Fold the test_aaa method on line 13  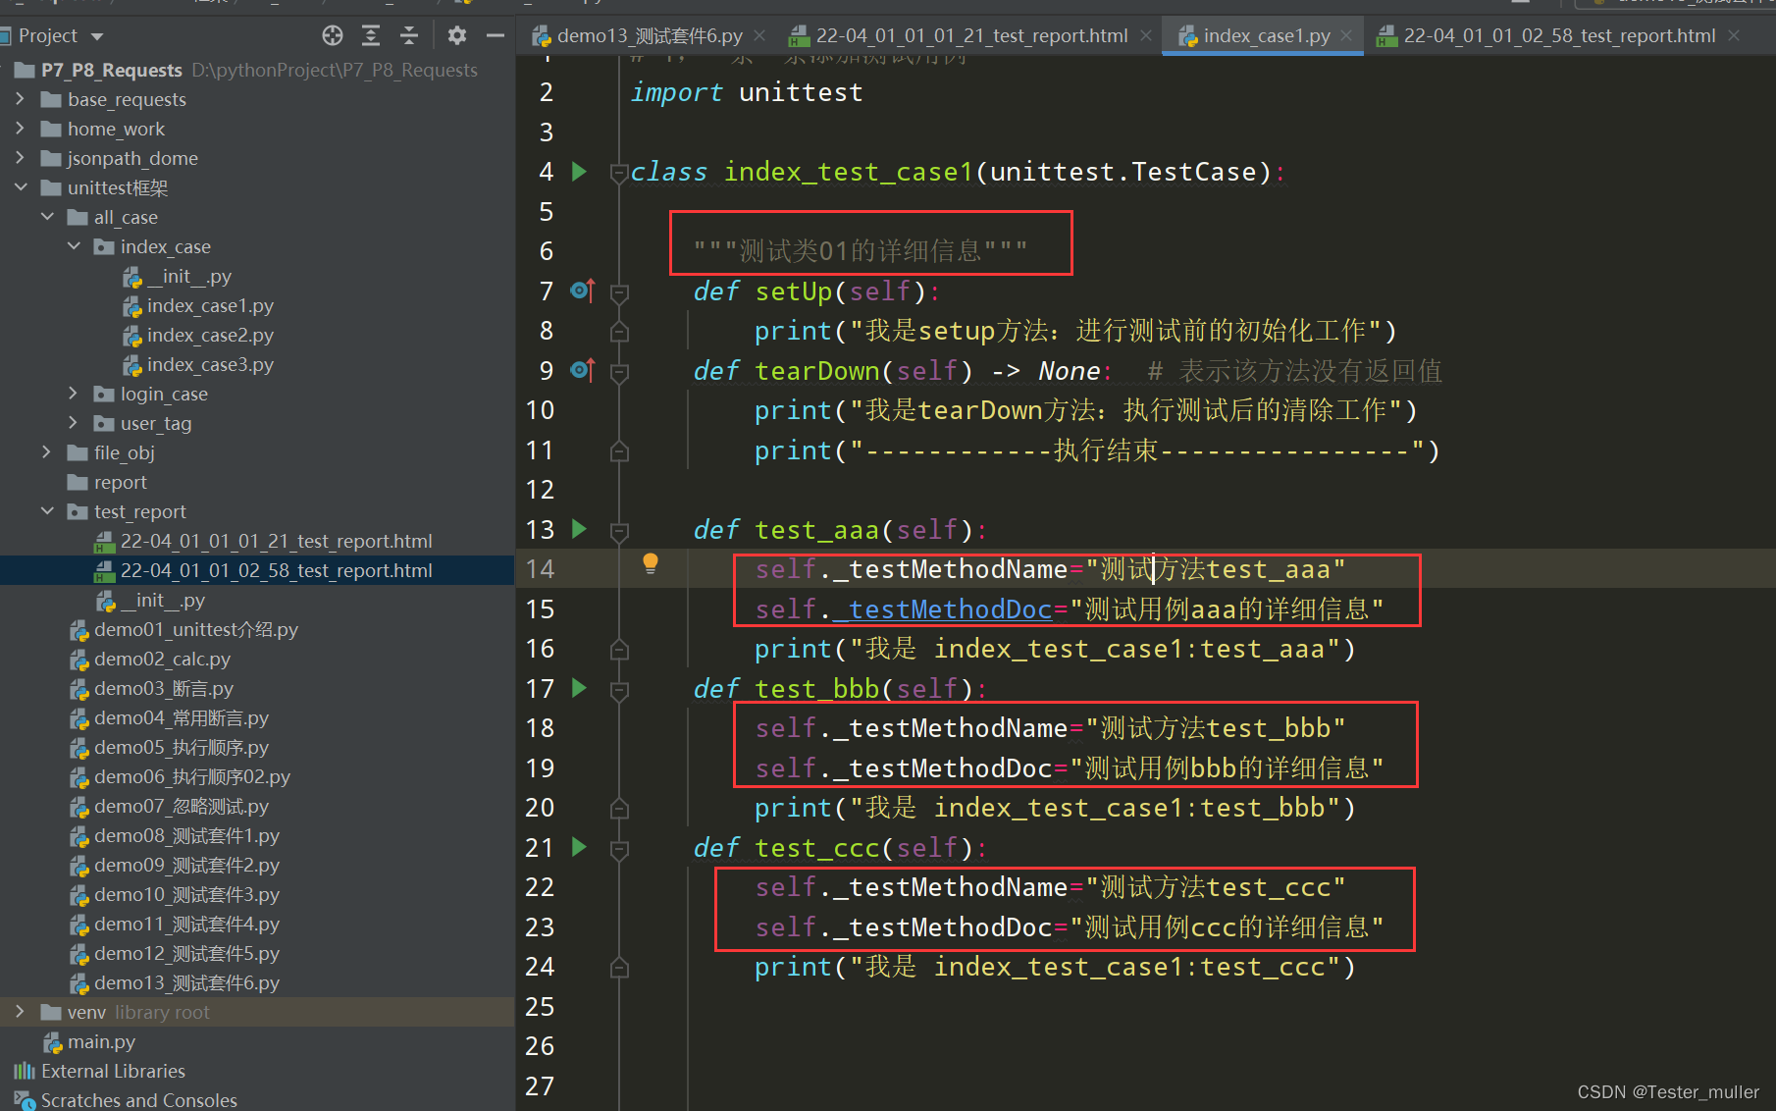point(619,532)
